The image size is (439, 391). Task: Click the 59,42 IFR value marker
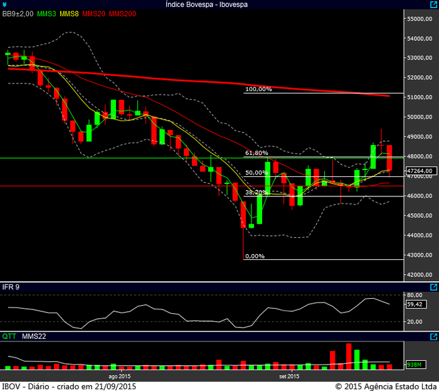click(x=414, y=305)
